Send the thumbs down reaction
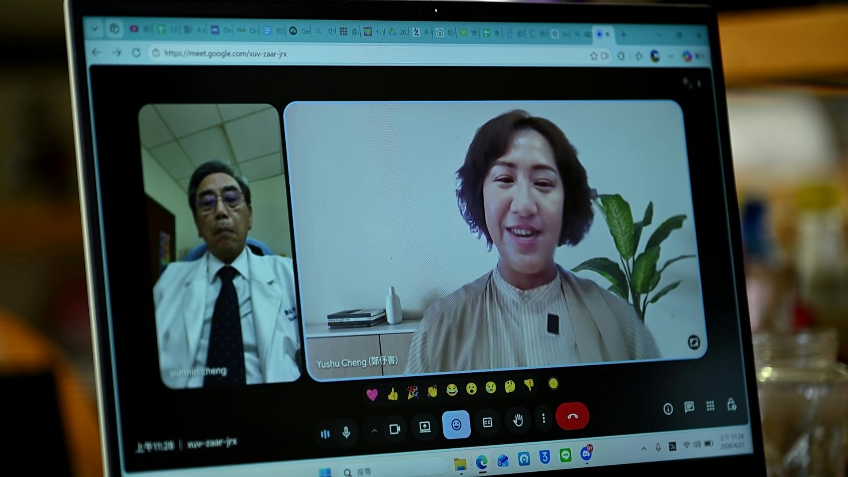The image size is (848, 477). click(x=529, y=385)
